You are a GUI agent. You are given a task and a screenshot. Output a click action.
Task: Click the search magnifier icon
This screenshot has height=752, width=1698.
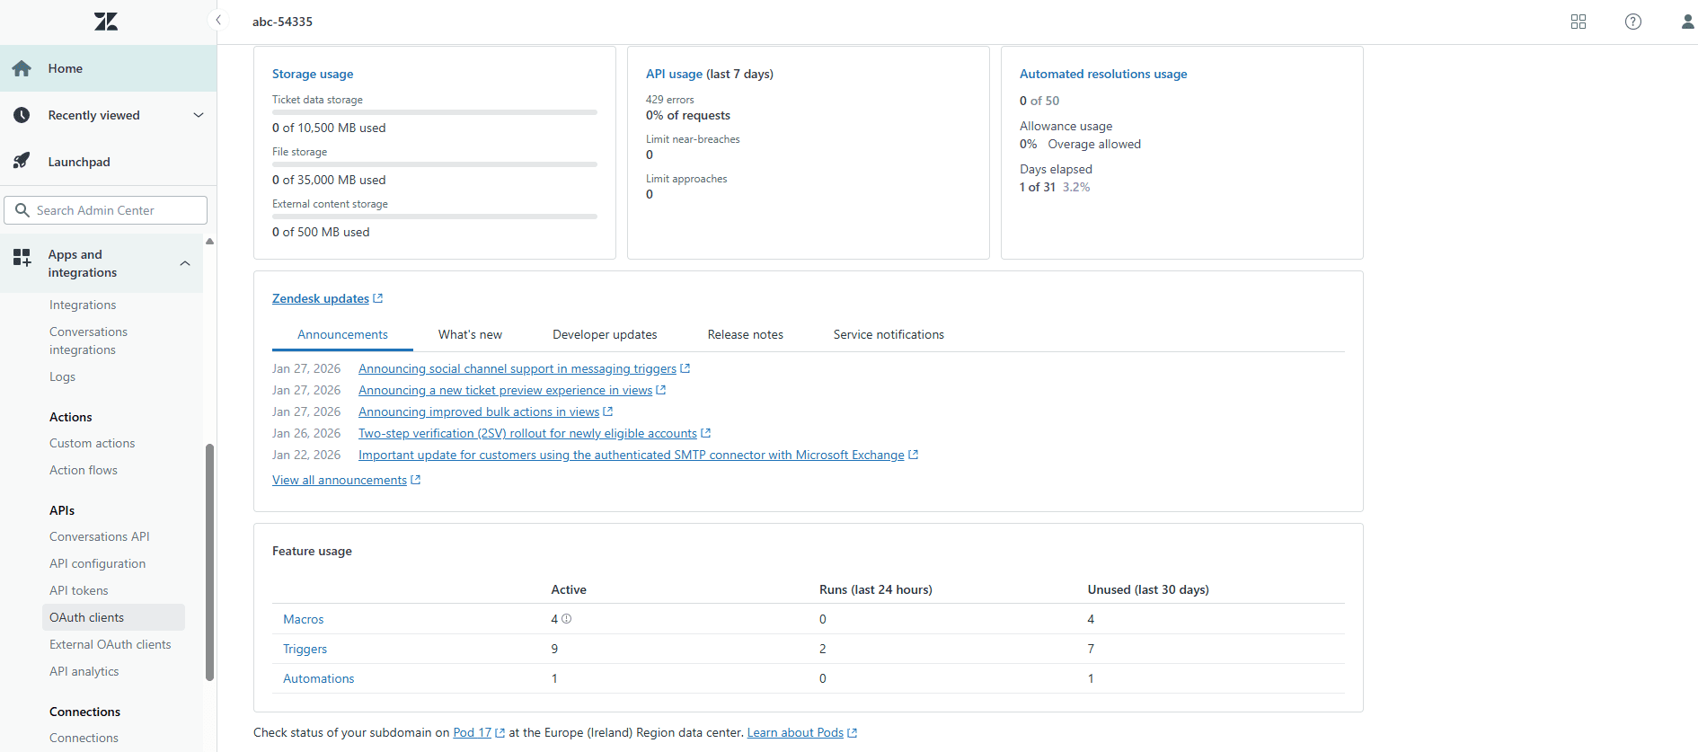22,210
